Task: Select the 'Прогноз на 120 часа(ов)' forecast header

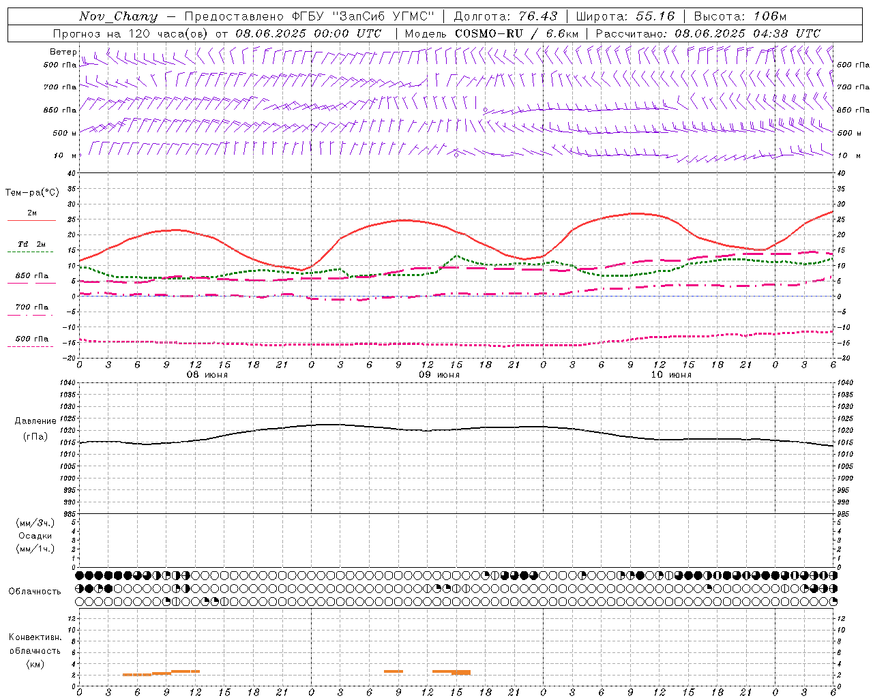Action: point(131,33)
